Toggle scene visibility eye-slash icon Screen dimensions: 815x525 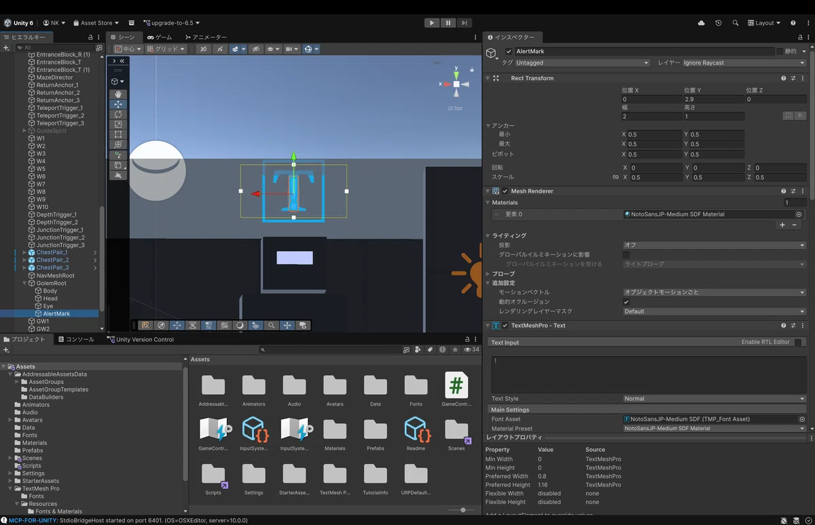click(255, 49)
